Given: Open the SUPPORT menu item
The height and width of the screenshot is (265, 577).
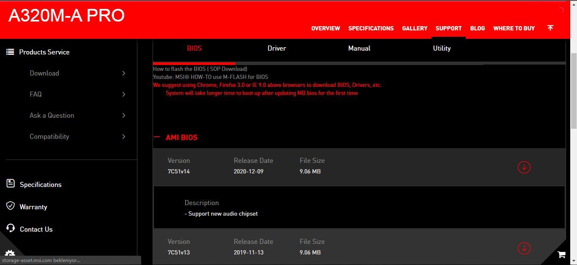Looking at the screenshot, I should [x=448, y=28].
